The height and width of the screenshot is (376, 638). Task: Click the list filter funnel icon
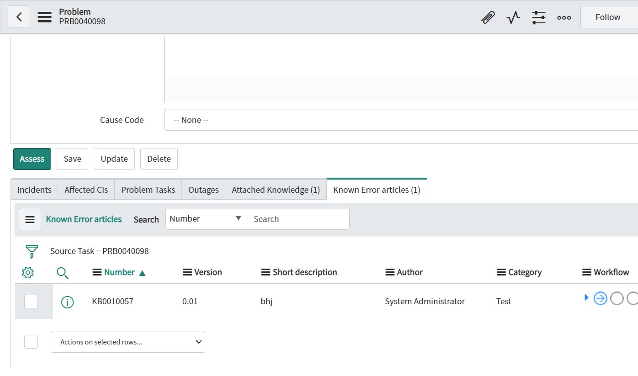tap(32, 251)
